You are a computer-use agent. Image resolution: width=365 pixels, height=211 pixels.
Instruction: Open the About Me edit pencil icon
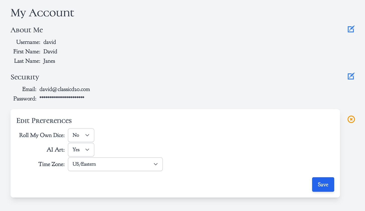coord(351,29)
